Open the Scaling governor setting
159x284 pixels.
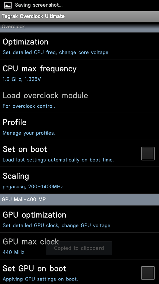click(x=79, y=180)
